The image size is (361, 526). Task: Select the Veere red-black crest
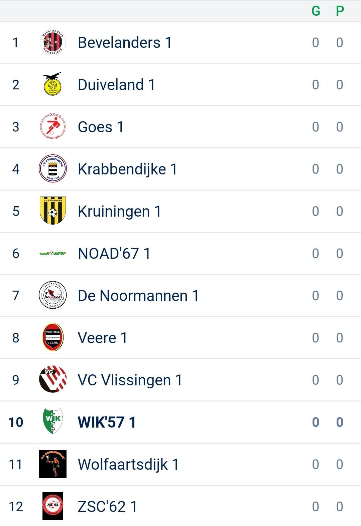coord(53,337)
